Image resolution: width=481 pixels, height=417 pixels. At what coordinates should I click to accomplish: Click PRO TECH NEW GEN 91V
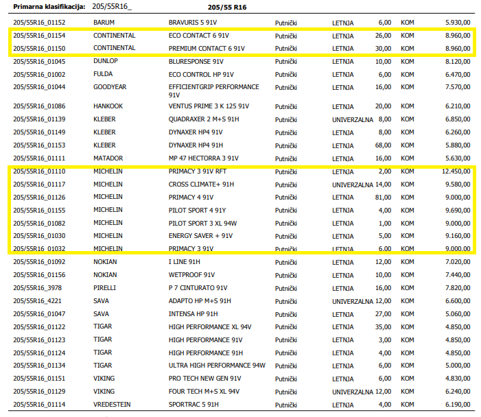coord(205,379)
